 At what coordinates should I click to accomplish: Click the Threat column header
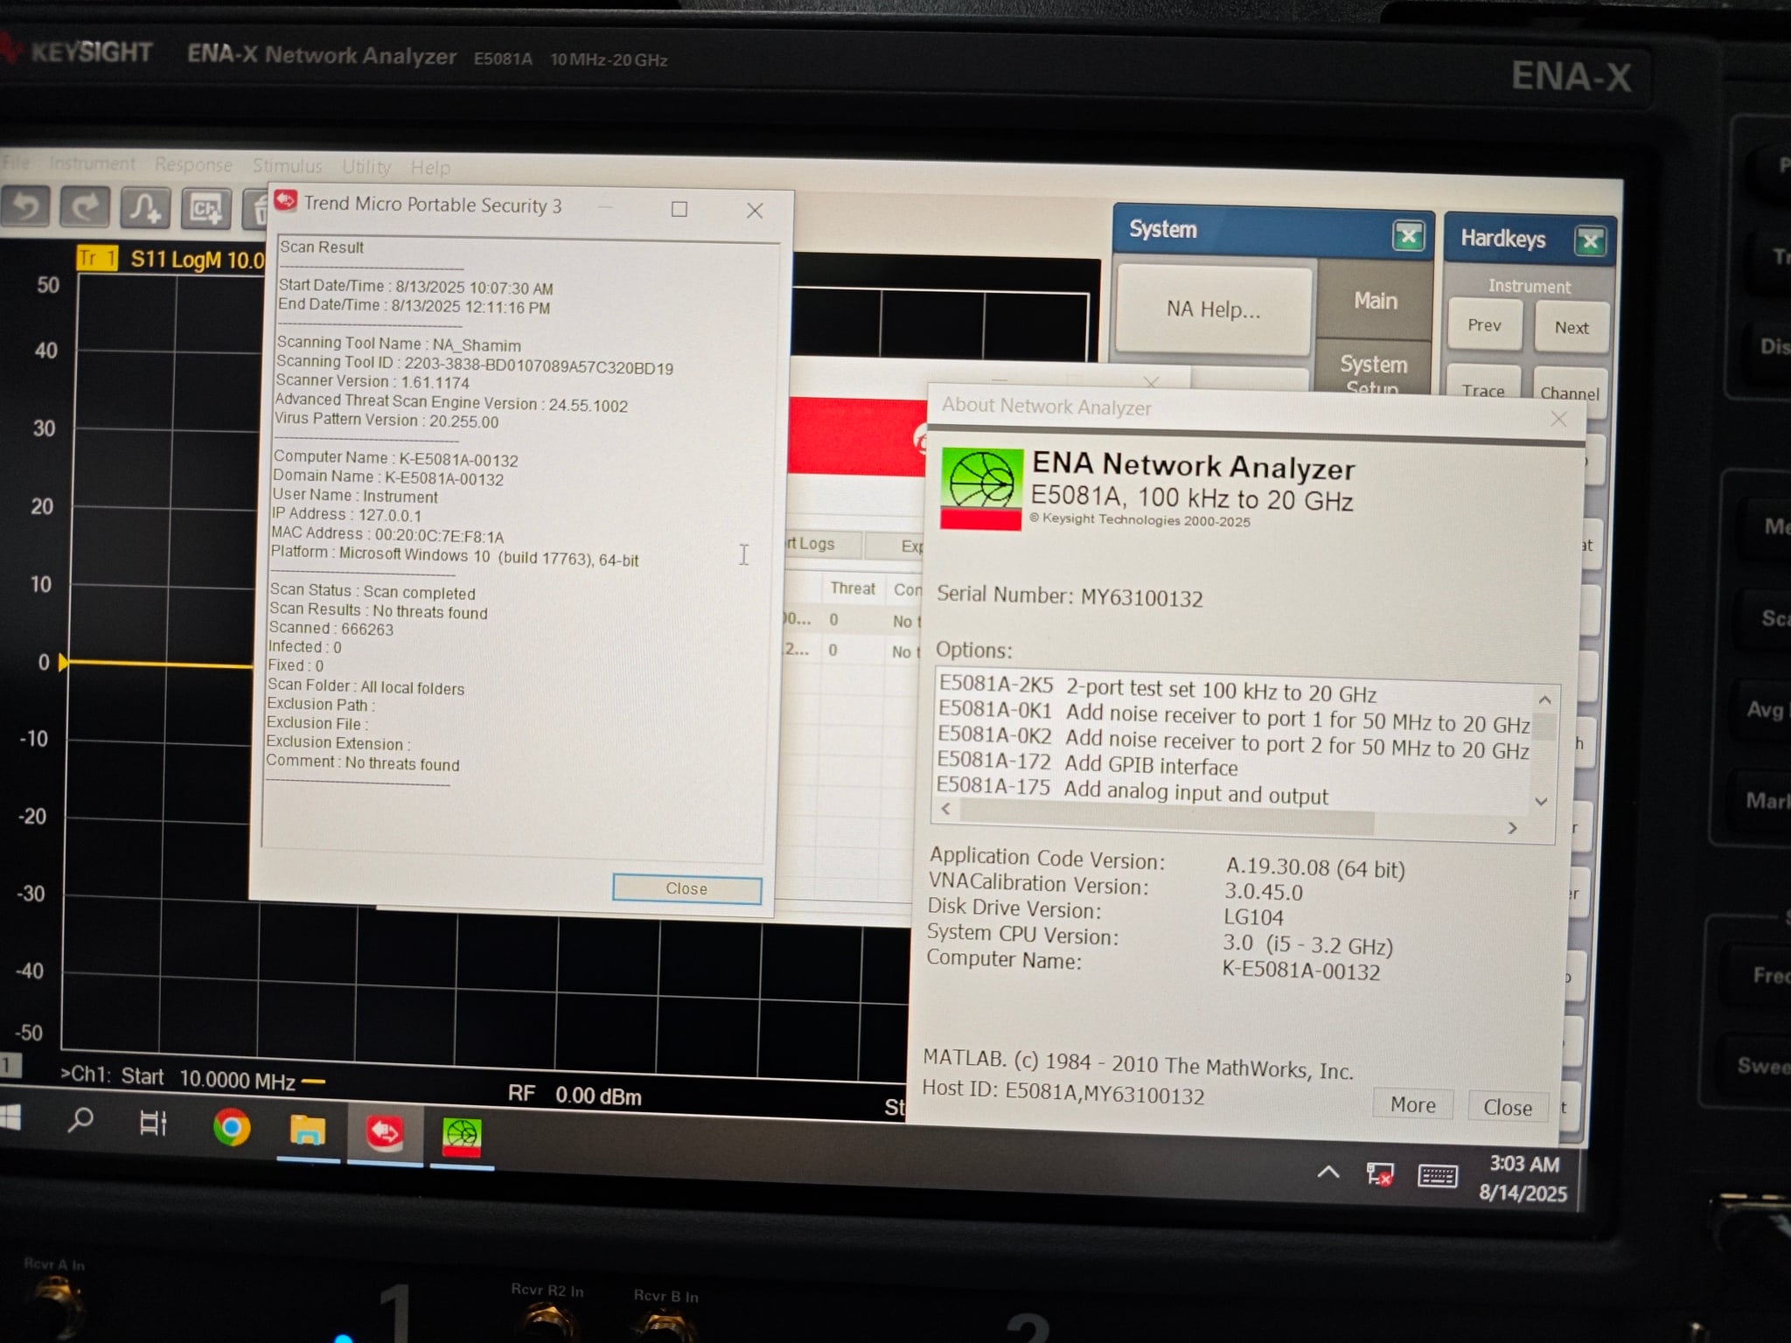tap(853, 588)
